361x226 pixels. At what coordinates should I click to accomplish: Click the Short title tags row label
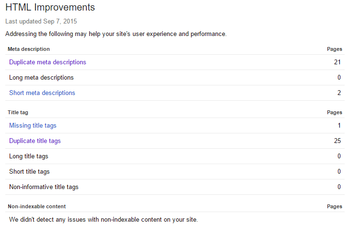pyautogui.click(x=29, y=172)
